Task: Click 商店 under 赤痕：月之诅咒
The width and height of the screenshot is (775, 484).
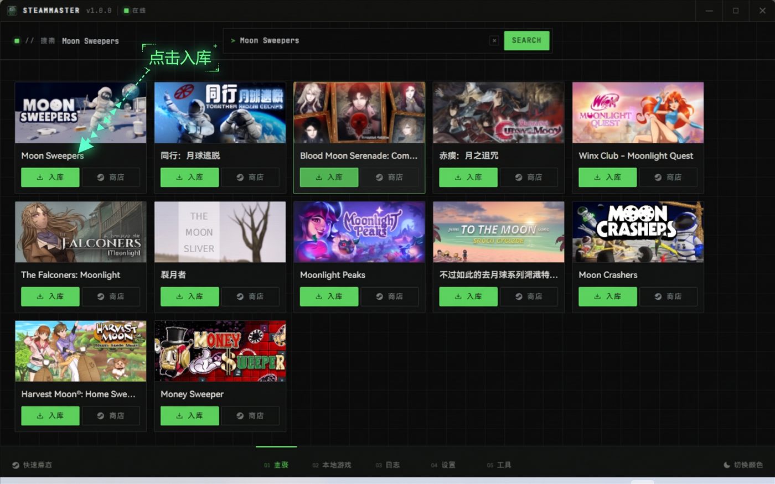Action: (x=529, y=178)
